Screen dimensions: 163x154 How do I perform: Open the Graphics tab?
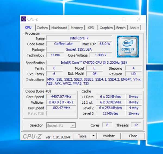click(106, 28)
